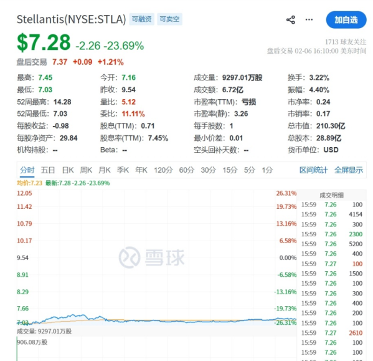Select the 15分 interval tab
This screenshot has width=373, height=361.
(x=230, y=170)
